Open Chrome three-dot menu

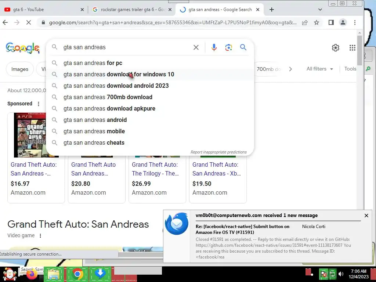point(355,22)
